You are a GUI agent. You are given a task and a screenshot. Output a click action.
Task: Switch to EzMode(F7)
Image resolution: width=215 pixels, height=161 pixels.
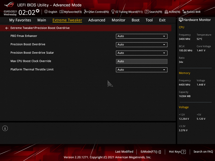[x=151, y=152]
